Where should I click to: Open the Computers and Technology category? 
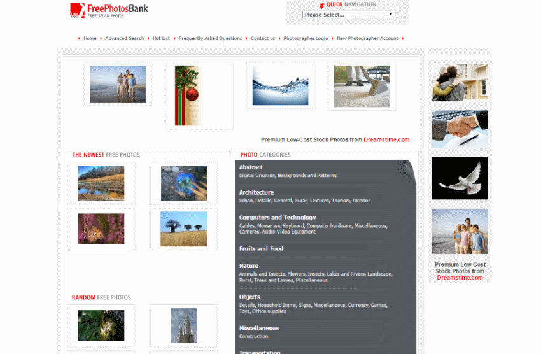(x=278, y=218)
